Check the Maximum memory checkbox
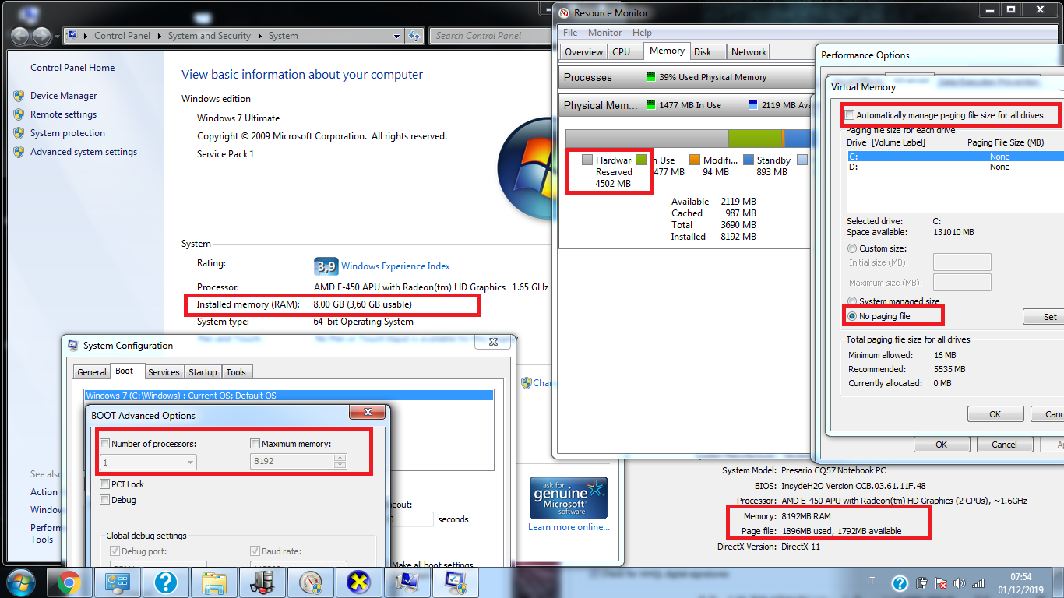The width and height of the screenshot is (1064, 598). coord(255,444)
